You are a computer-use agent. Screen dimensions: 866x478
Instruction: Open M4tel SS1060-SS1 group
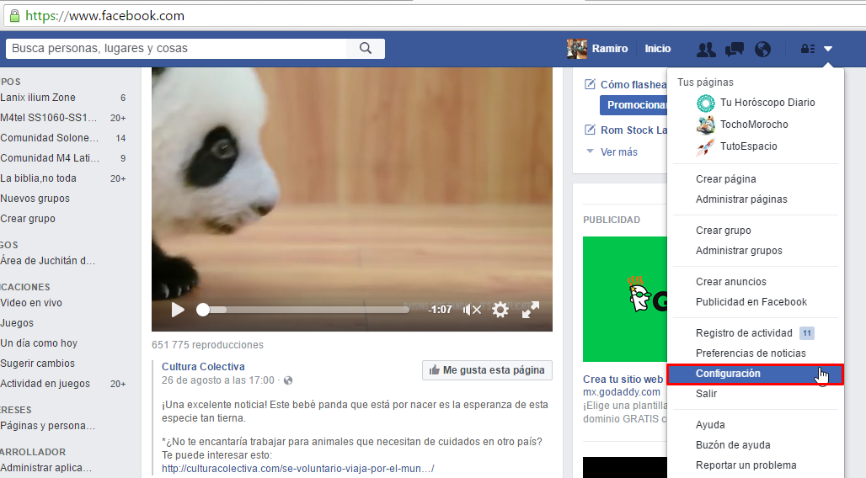[48, 118]
